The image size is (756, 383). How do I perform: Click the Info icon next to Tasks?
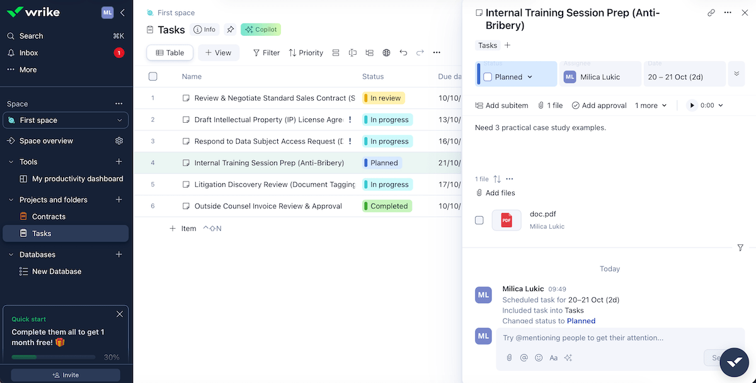pyautogui.click(x=205, y=29)
